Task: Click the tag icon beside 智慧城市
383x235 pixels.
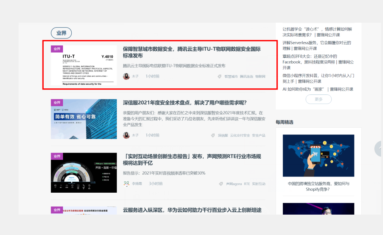Action: pos(220,76)
